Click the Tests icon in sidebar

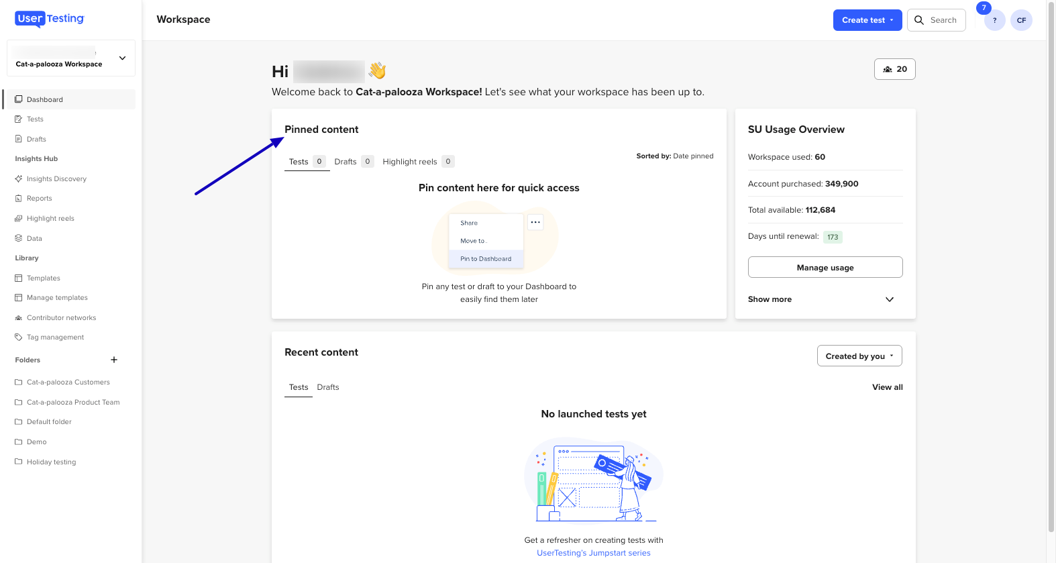pos(19,119)
